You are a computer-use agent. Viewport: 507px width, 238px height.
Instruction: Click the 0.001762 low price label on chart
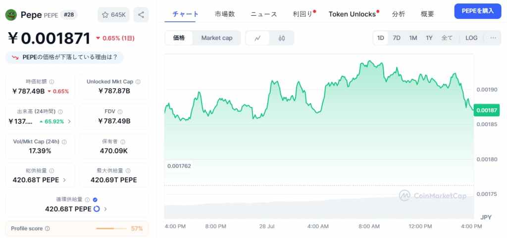pyautogui.click(x=179, y=166)
